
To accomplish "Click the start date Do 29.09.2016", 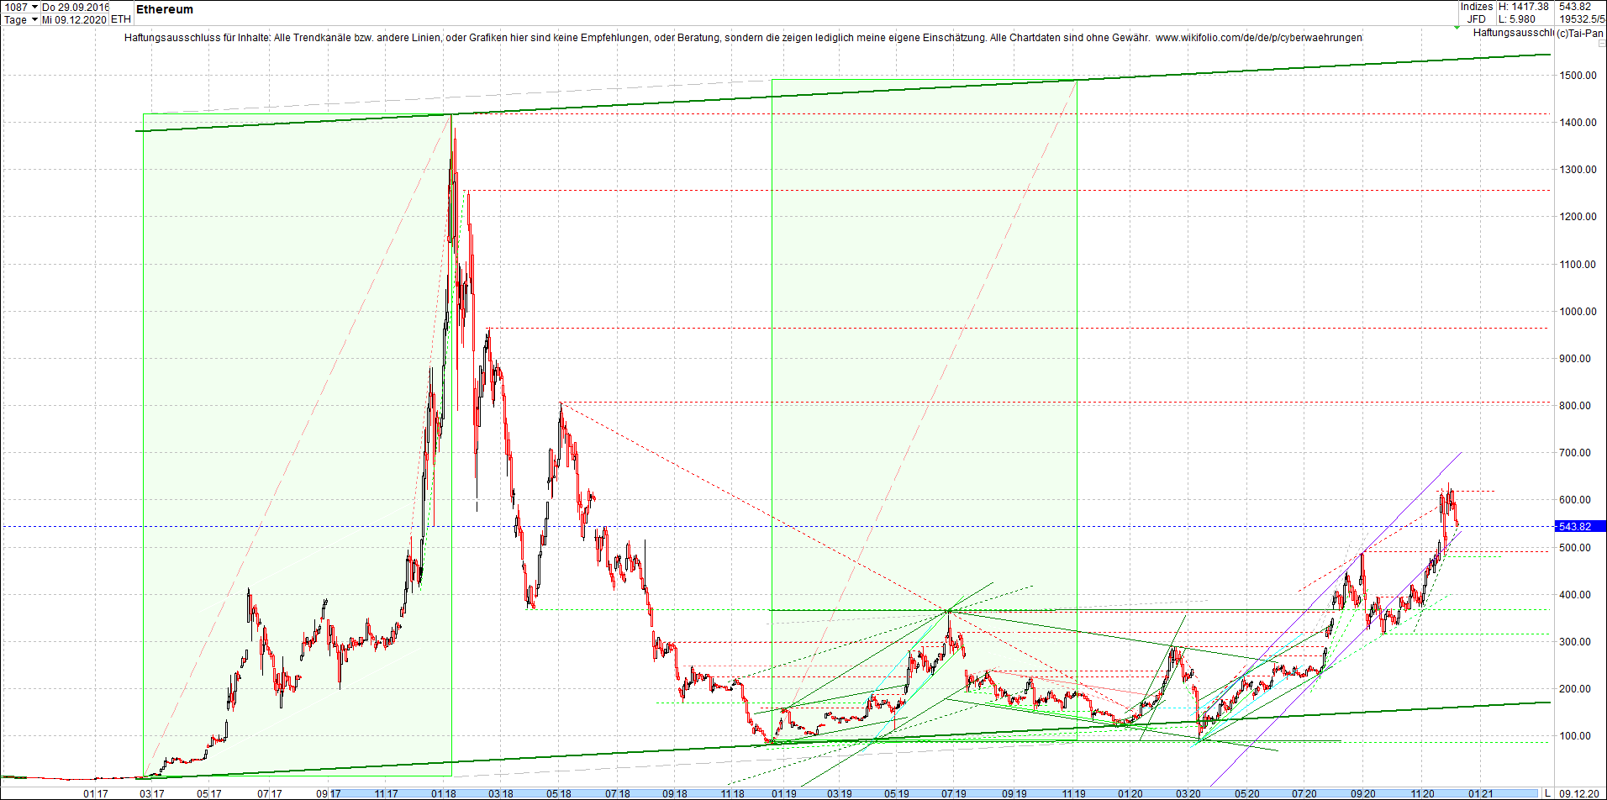I will (x=76, y=7).
